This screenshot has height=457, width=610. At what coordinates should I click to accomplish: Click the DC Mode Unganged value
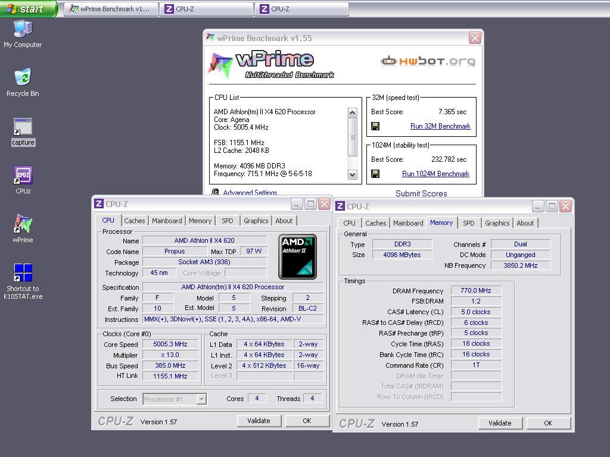point(521,255)
